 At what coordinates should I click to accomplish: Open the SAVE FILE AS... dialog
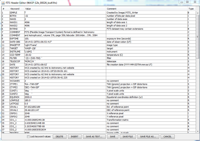click(x=148, y=137)
